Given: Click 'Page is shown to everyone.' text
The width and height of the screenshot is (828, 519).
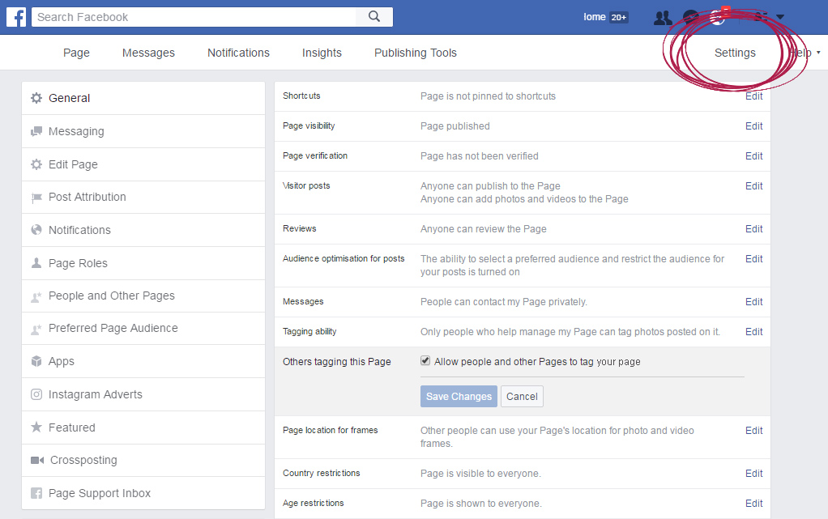Looking at the screenshot, I should click(x=481, y=504).
